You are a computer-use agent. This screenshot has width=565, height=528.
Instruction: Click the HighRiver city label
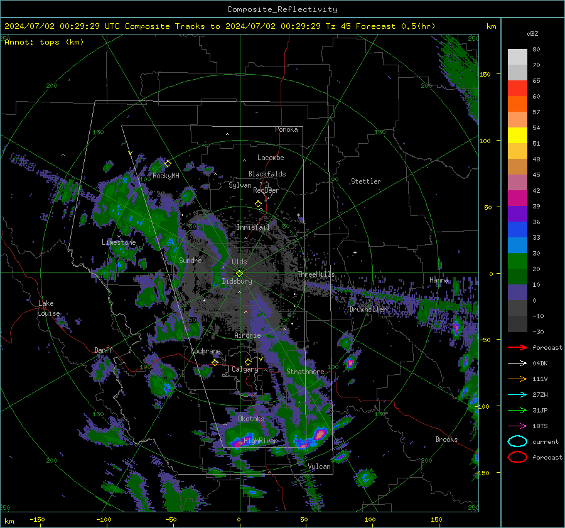[x=261, y=441]
